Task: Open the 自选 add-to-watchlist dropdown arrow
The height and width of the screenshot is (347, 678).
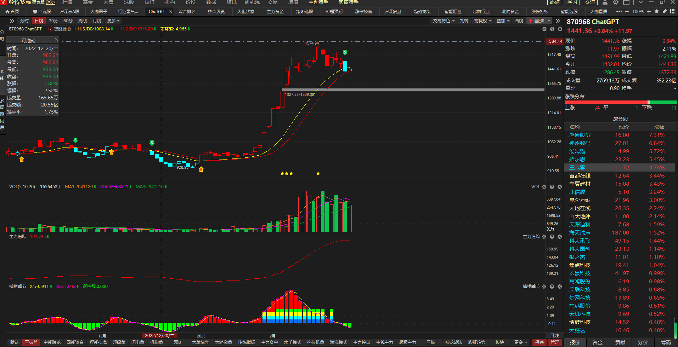Action: pyautogui.click(x=549, y=21)
